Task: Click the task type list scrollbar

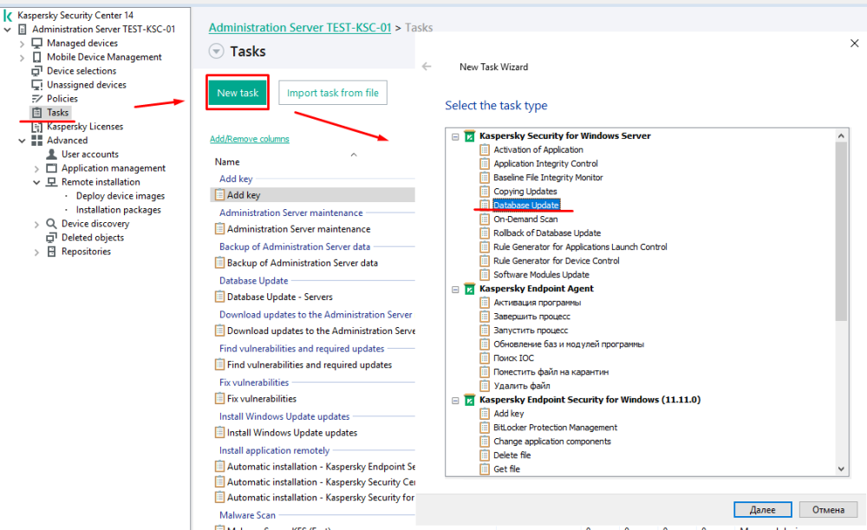Action: tap(841, 230)
